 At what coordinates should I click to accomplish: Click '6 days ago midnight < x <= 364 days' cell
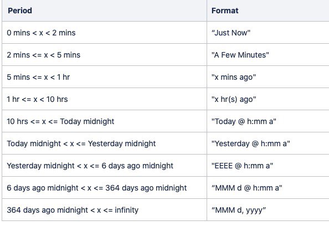click(x=104, y=188)
